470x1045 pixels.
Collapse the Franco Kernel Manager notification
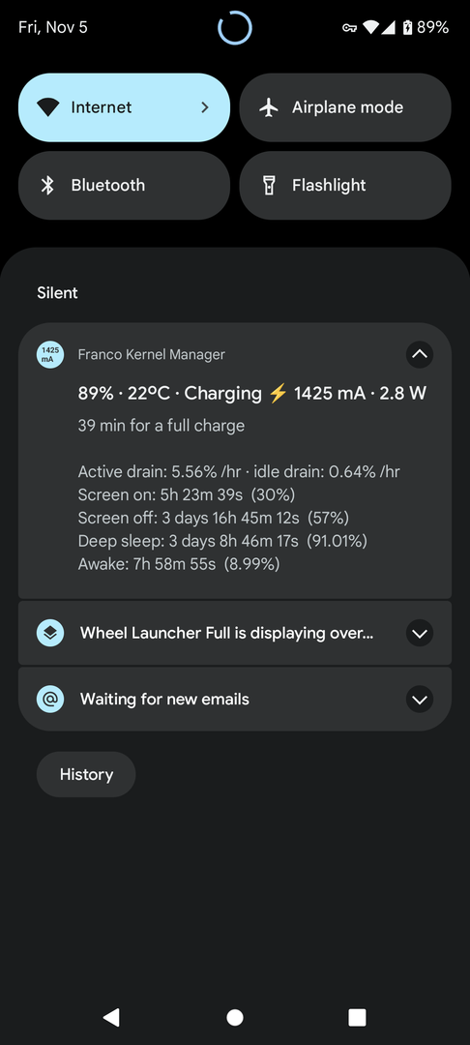click(x=420, y=354)
